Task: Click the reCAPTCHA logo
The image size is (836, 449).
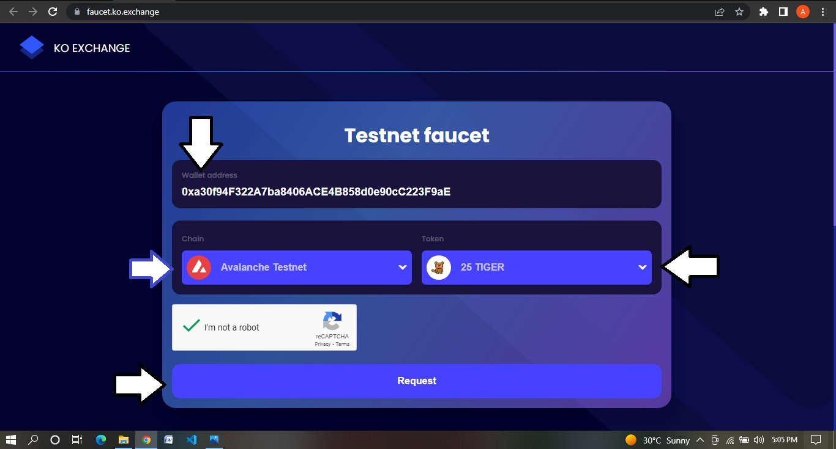Action: pyautogui.click(x=332, y=321)
